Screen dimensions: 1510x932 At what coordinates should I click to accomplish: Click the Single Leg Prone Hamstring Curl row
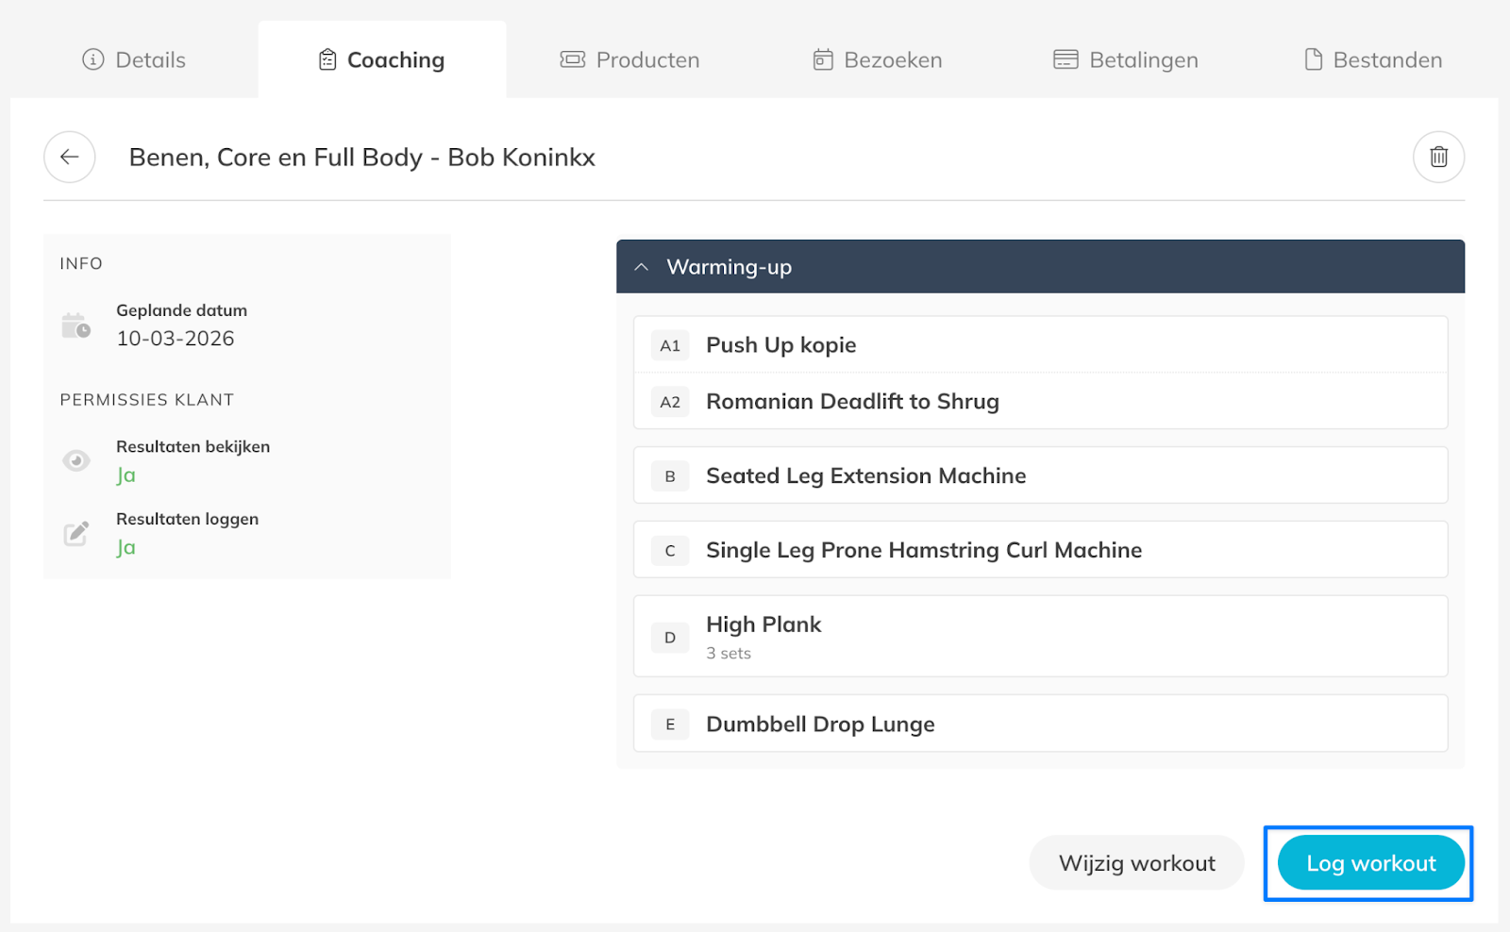click(x=1040, y=550)
